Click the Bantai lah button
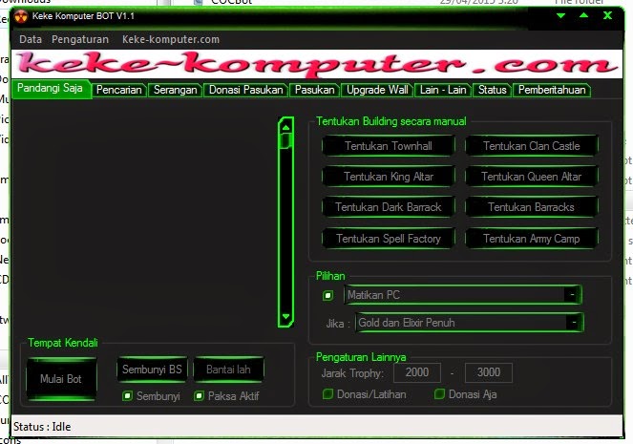Viewport: 633px width, 444px height. pyautogui.click(x=228, y=370)
